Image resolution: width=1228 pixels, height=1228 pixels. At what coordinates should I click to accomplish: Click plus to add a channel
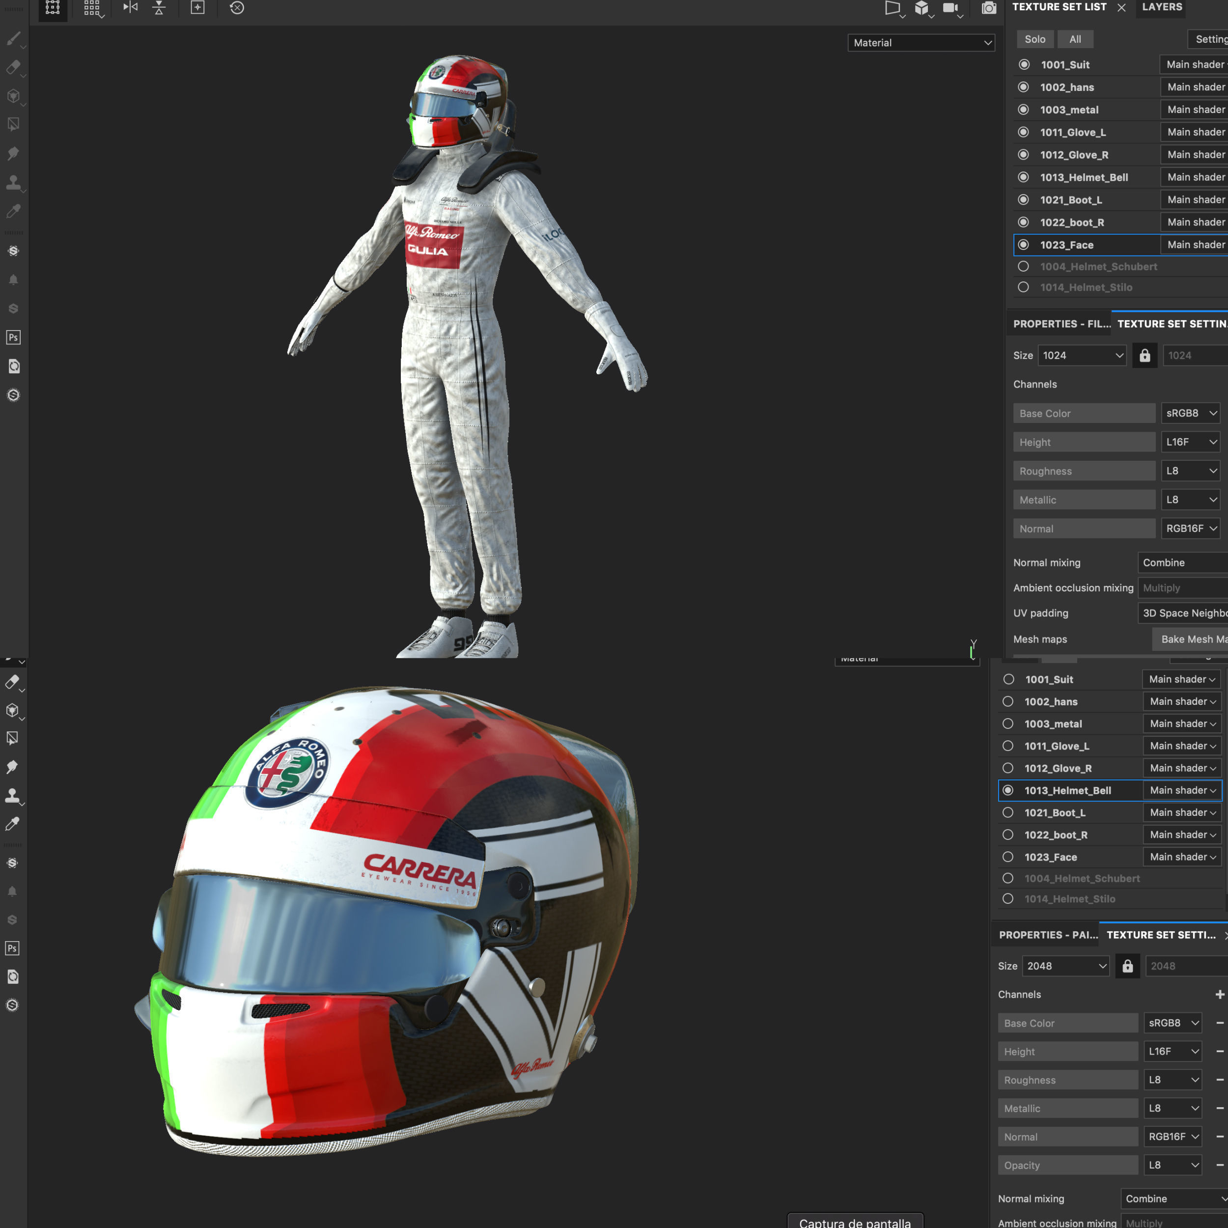pyautogui.click(x=1220, y=994)
